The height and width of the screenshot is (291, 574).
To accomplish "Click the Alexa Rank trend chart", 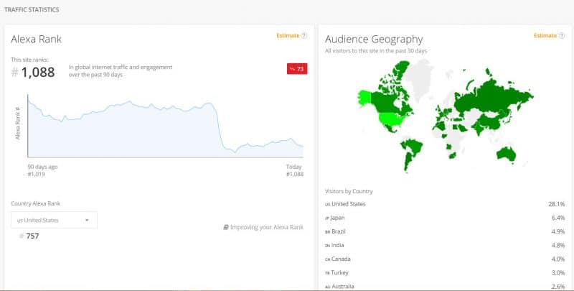I will click(166, 126).
